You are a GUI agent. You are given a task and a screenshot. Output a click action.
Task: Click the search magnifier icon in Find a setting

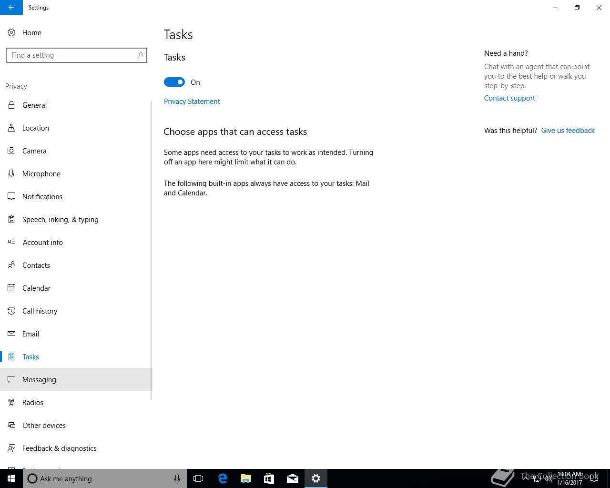tap(140, 55)
